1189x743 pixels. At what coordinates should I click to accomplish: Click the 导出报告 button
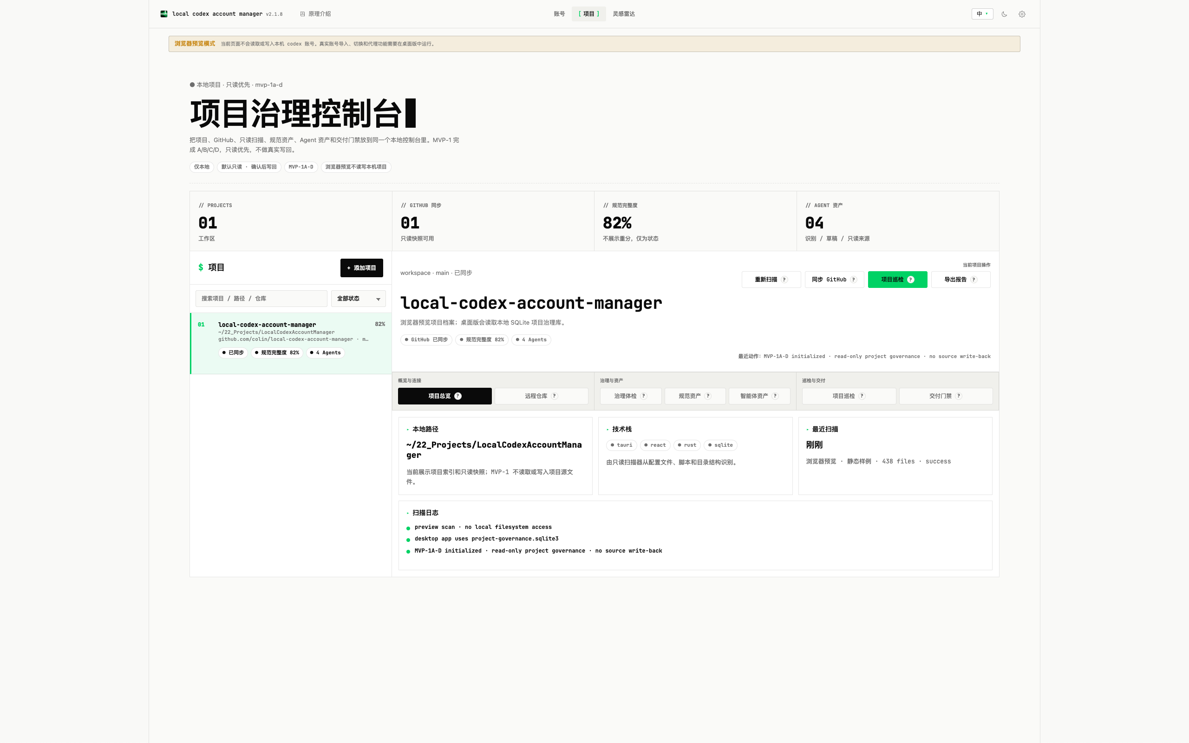(x=960, y=280)
